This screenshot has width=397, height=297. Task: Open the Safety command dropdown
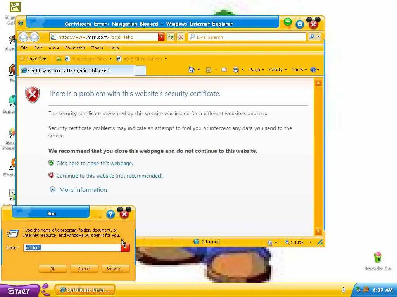278,70
